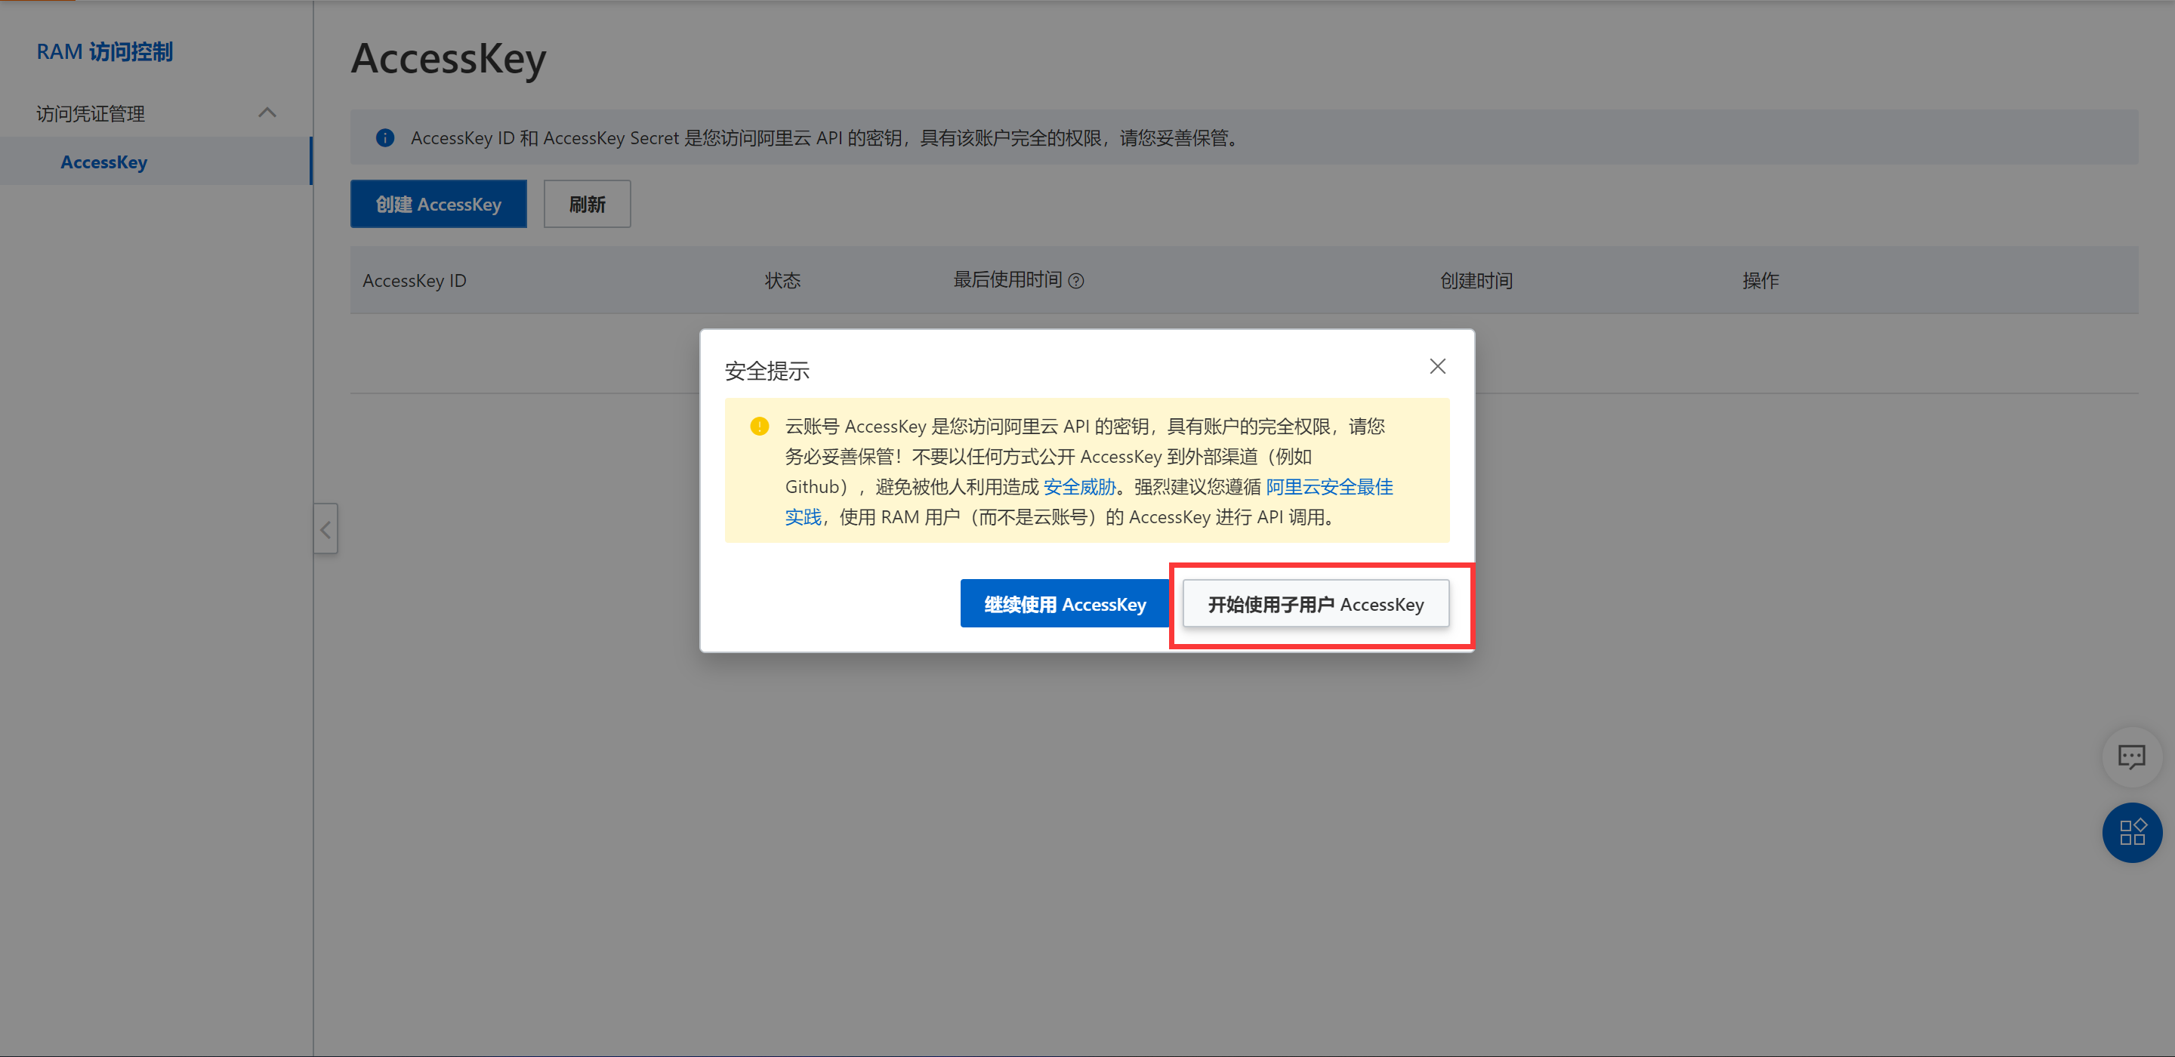Click the 创建时间 column header
Image resolution: width=2175 pixels, height=1057 pixels.
pos(1475,281)
